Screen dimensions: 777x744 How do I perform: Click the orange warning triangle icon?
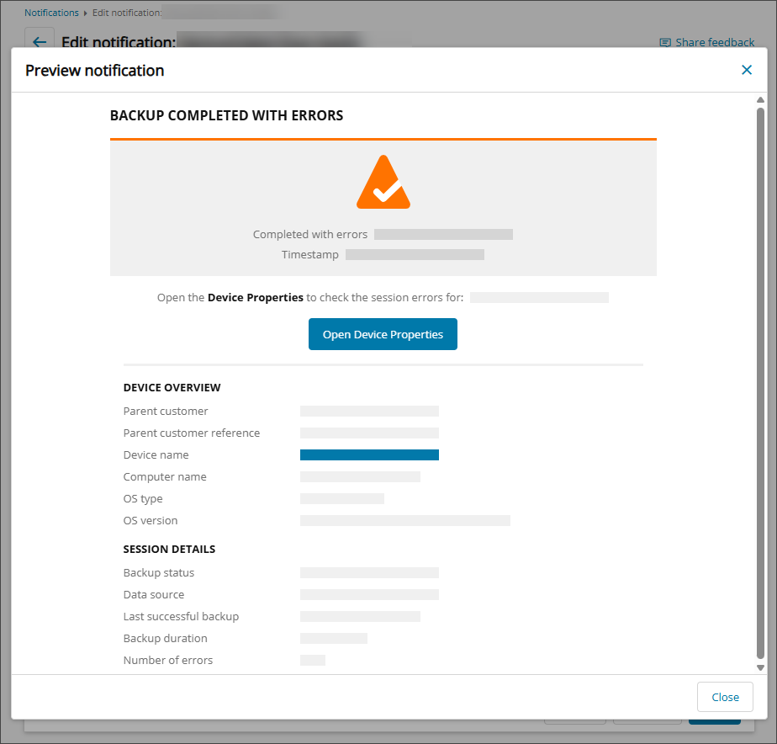click(x=383, y=183)
